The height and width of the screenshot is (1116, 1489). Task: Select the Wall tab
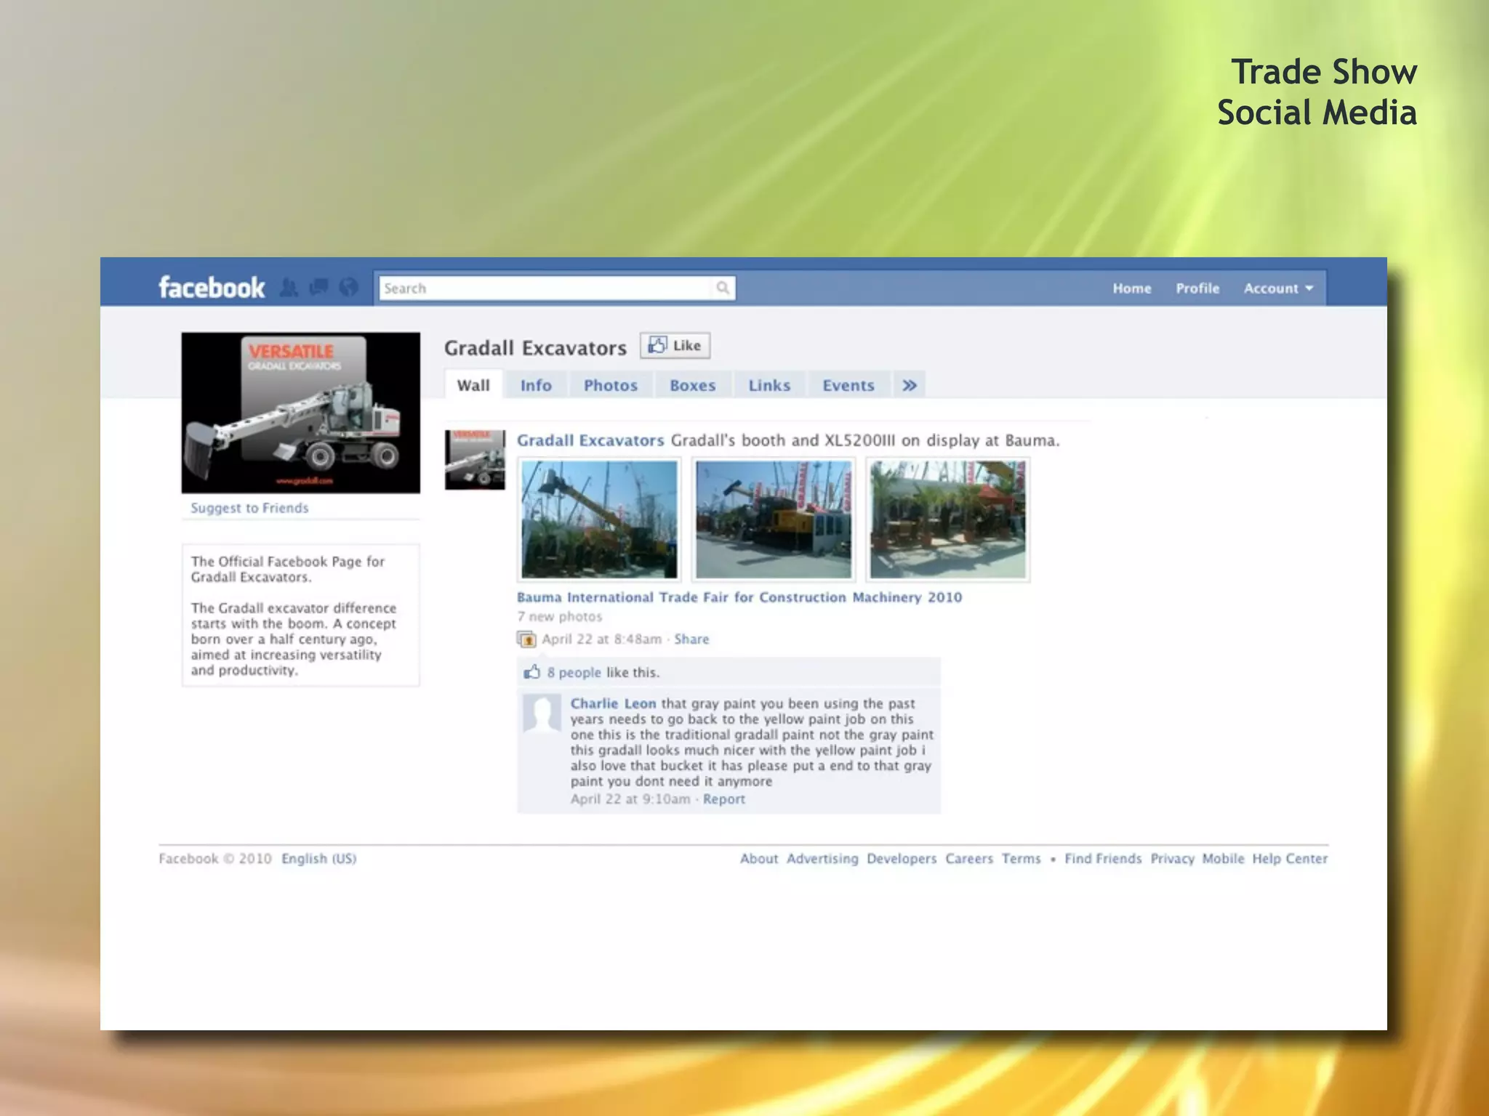[x=473, y=385]
